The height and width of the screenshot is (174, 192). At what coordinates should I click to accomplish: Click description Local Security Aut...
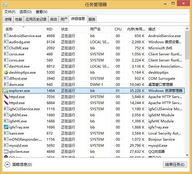tap(164, 133)
